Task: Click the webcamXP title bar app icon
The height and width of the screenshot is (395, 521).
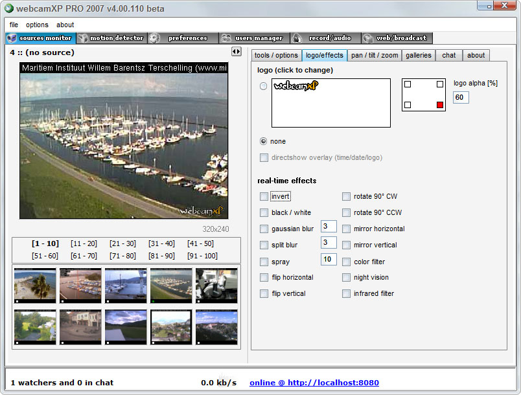Action: coord(9,8)
